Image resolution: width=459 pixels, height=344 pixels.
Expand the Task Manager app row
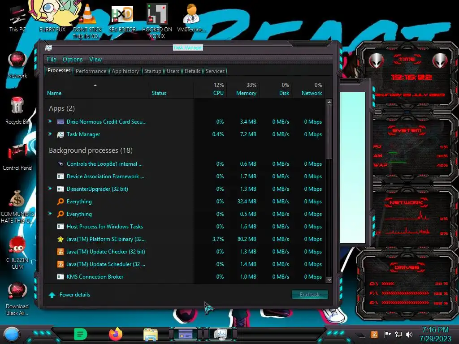click(50, 134)
